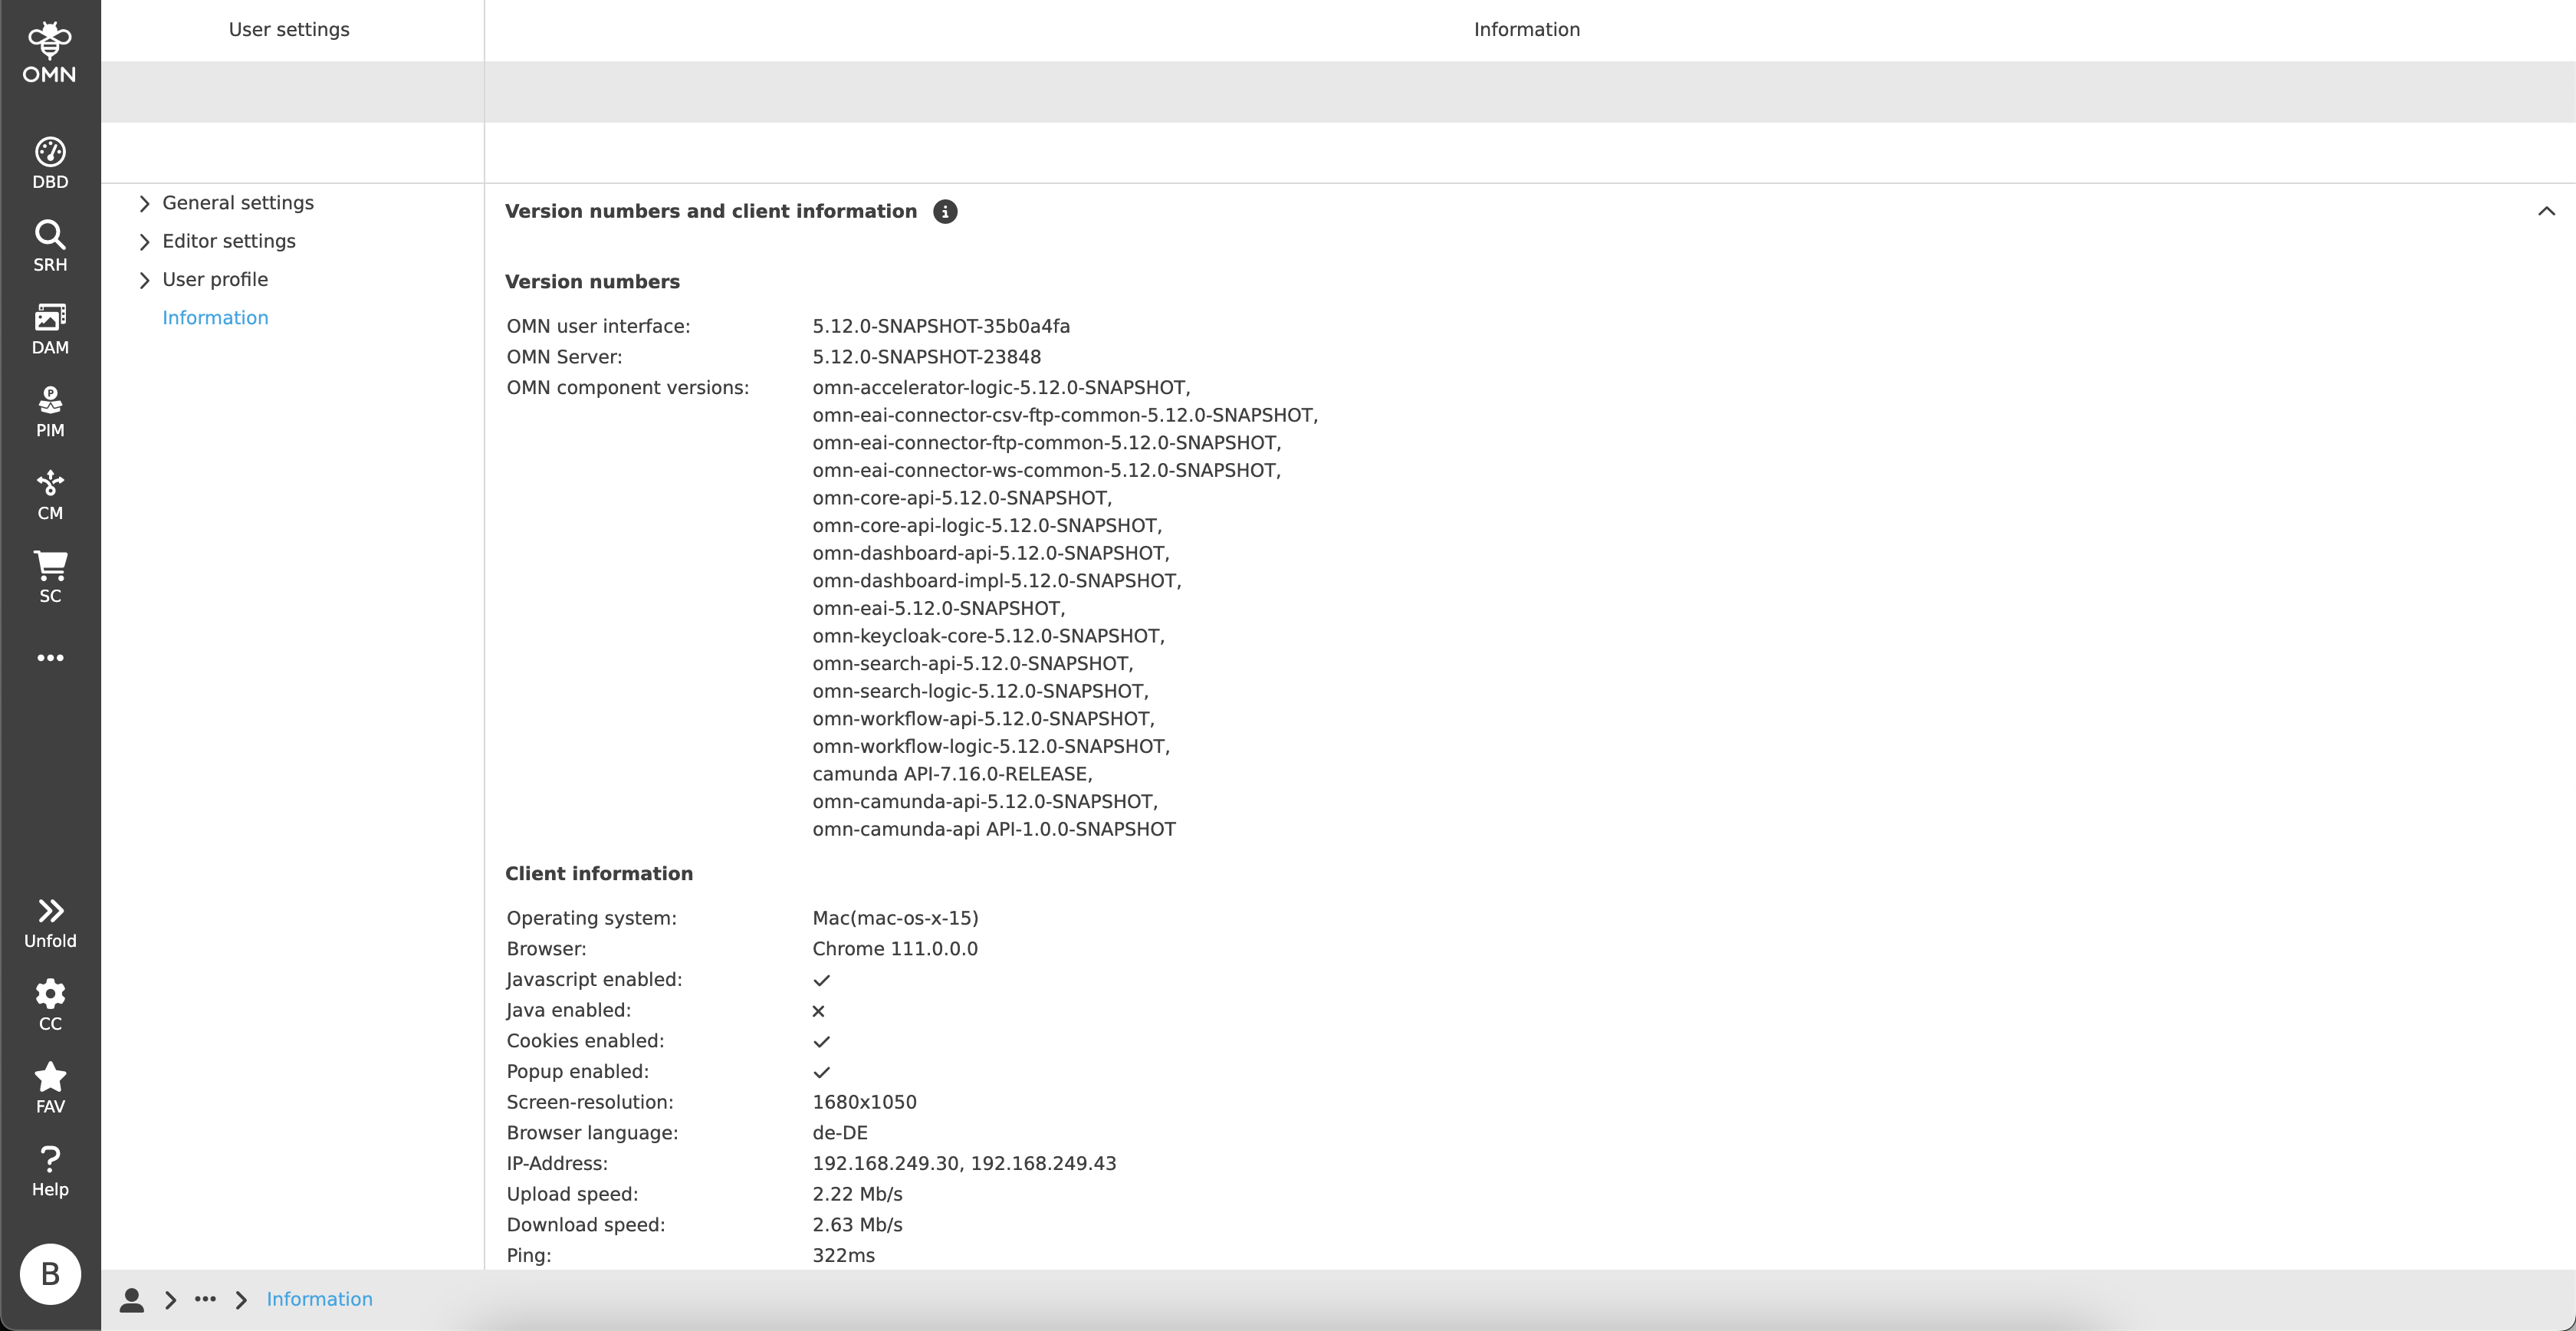Click the B user avatar
Viewport: 2576px width, 1331px height.
(x=50, y=1273)
